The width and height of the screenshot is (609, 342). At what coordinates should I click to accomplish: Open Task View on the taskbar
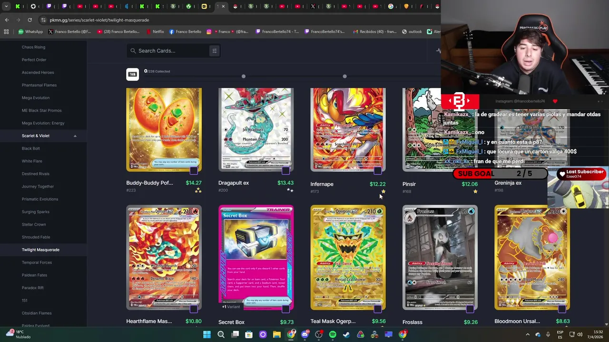tap(235, 334)
